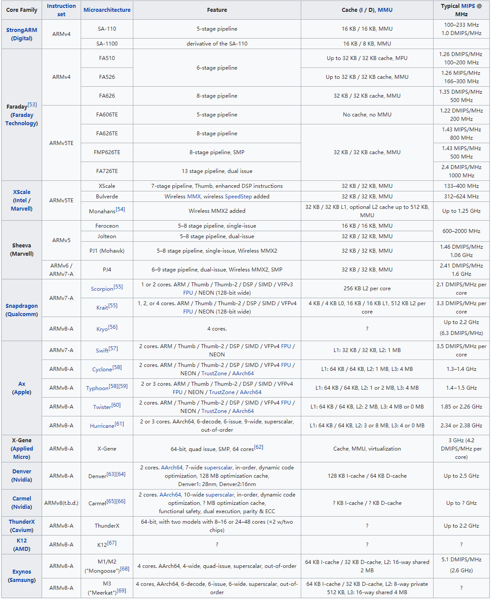Follow the superscalar link in Denver row
The height and width of the screenshot is (599, 491).
[218, 467]
